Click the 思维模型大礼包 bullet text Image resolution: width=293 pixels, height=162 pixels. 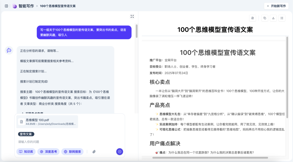(x=217, y=117)
